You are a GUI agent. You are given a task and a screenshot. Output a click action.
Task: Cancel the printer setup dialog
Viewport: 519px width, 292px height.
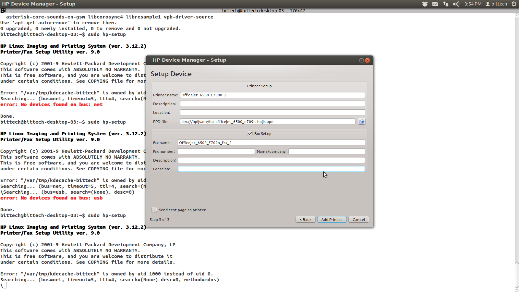tap(359, 220)
